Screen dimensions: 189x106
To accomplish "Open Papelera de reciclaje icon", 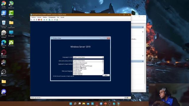I will coord(4,24).
